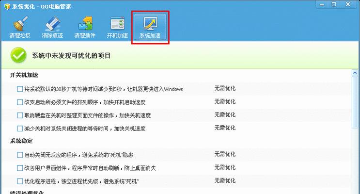Click the green checkmark status icon

click(18, 55)
